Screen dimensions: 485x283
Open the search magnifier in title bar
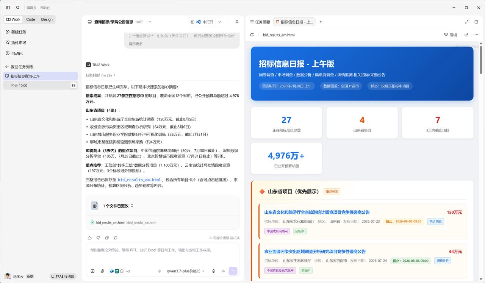point(18,8)
